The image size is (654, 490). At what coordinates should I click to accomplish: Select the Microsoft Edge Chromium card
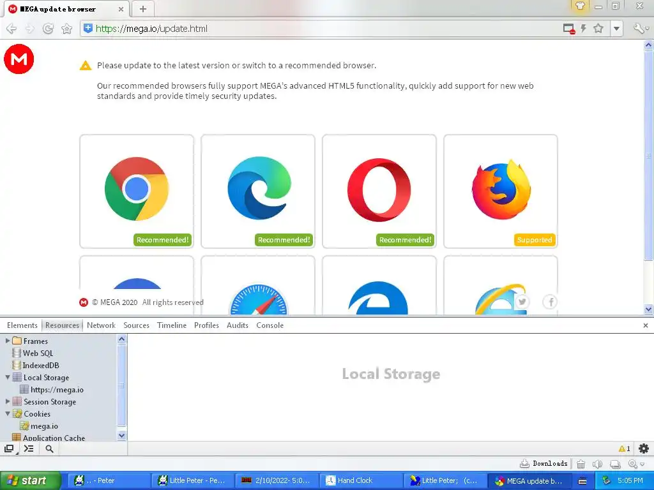258,191
